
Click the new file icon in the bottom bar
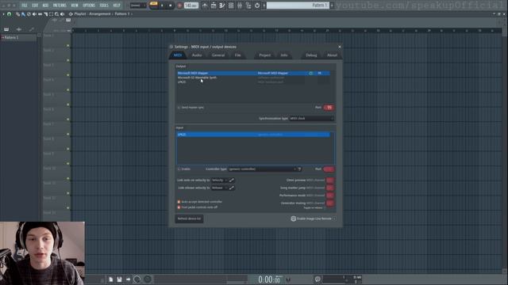tap(111, 279)
